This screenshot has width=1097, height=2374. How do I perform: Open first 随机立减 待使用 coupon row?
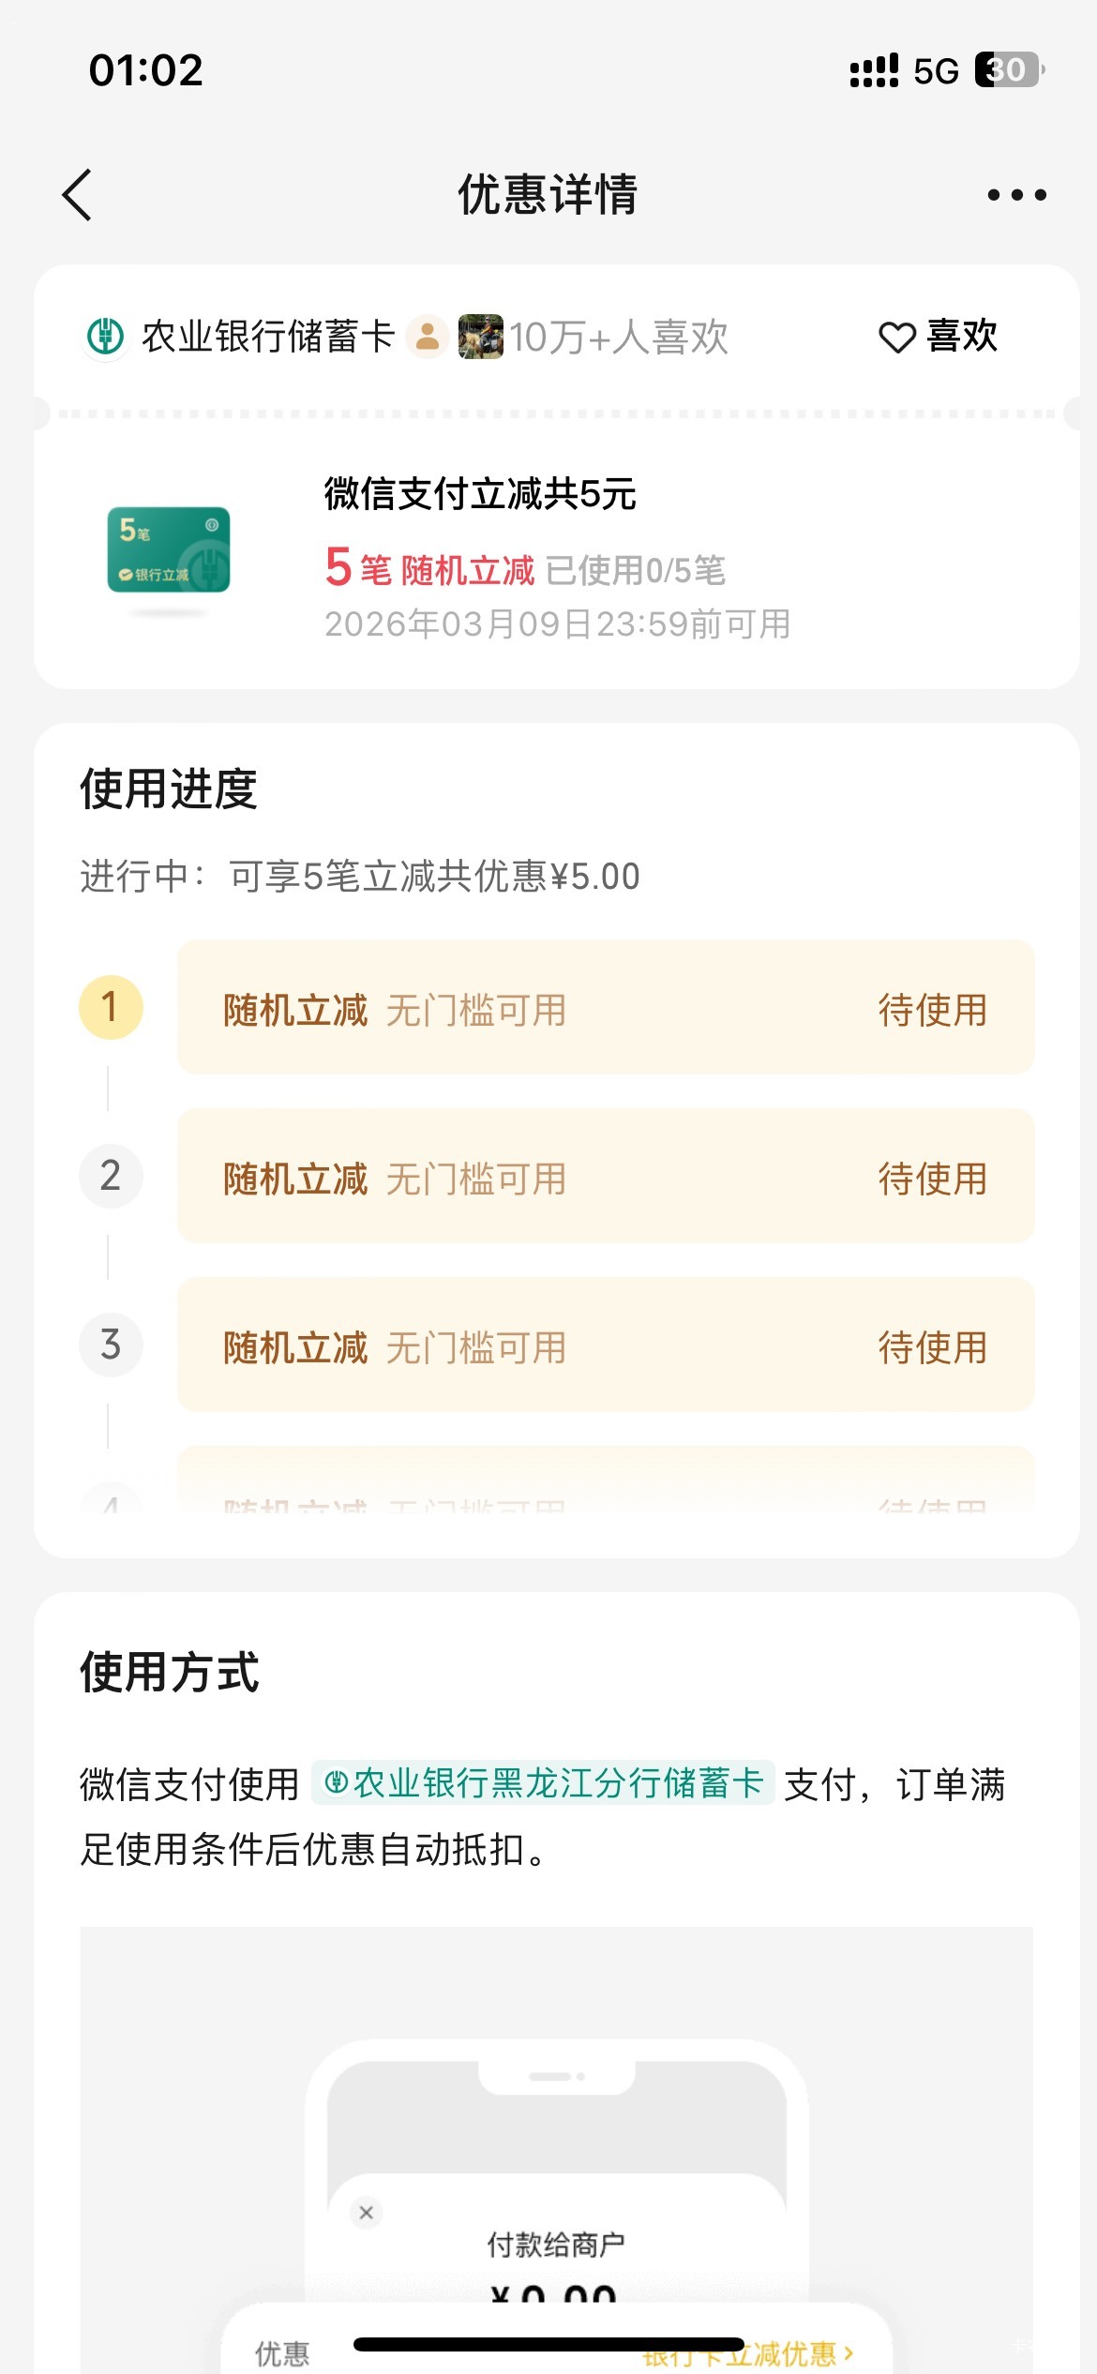click(606, 1008)
